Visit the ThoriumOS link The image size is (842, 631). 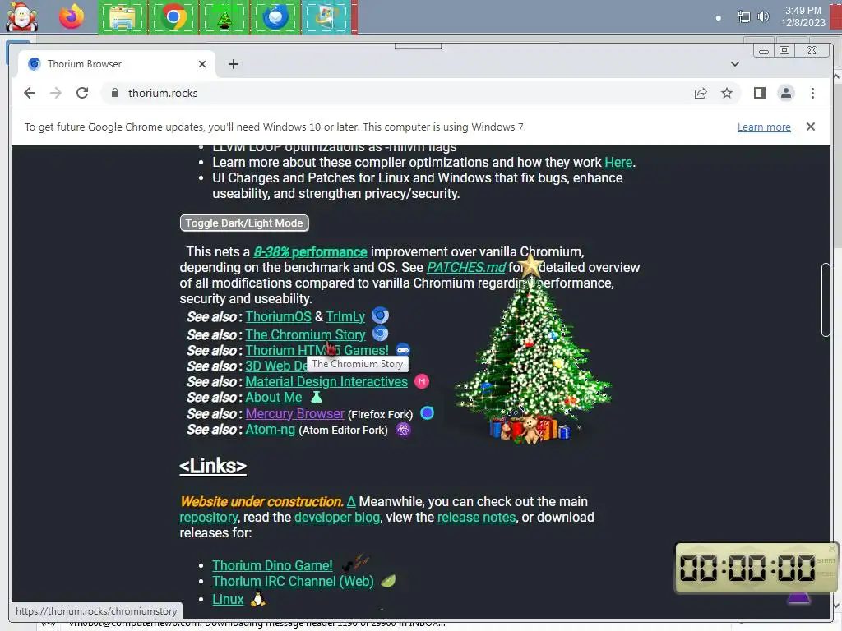point(278,316)
